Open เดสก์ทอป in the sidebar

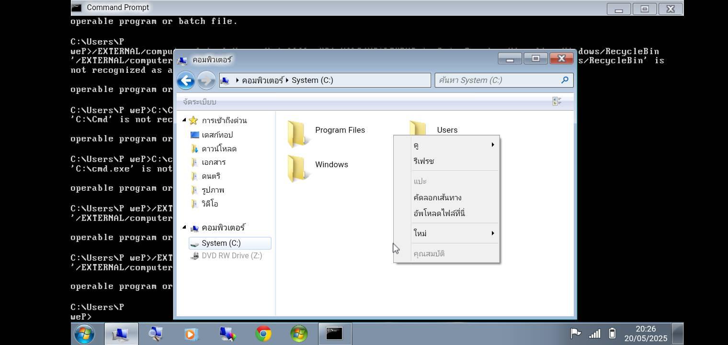211,135
